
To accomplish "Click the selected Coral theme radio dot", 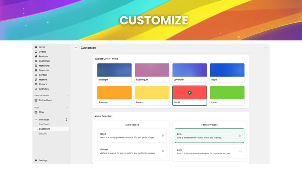I will point(190,93).
